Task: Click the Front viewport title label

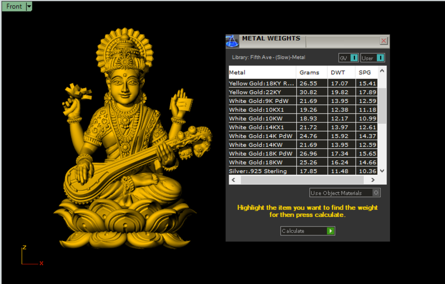Action: click(14, 6)
